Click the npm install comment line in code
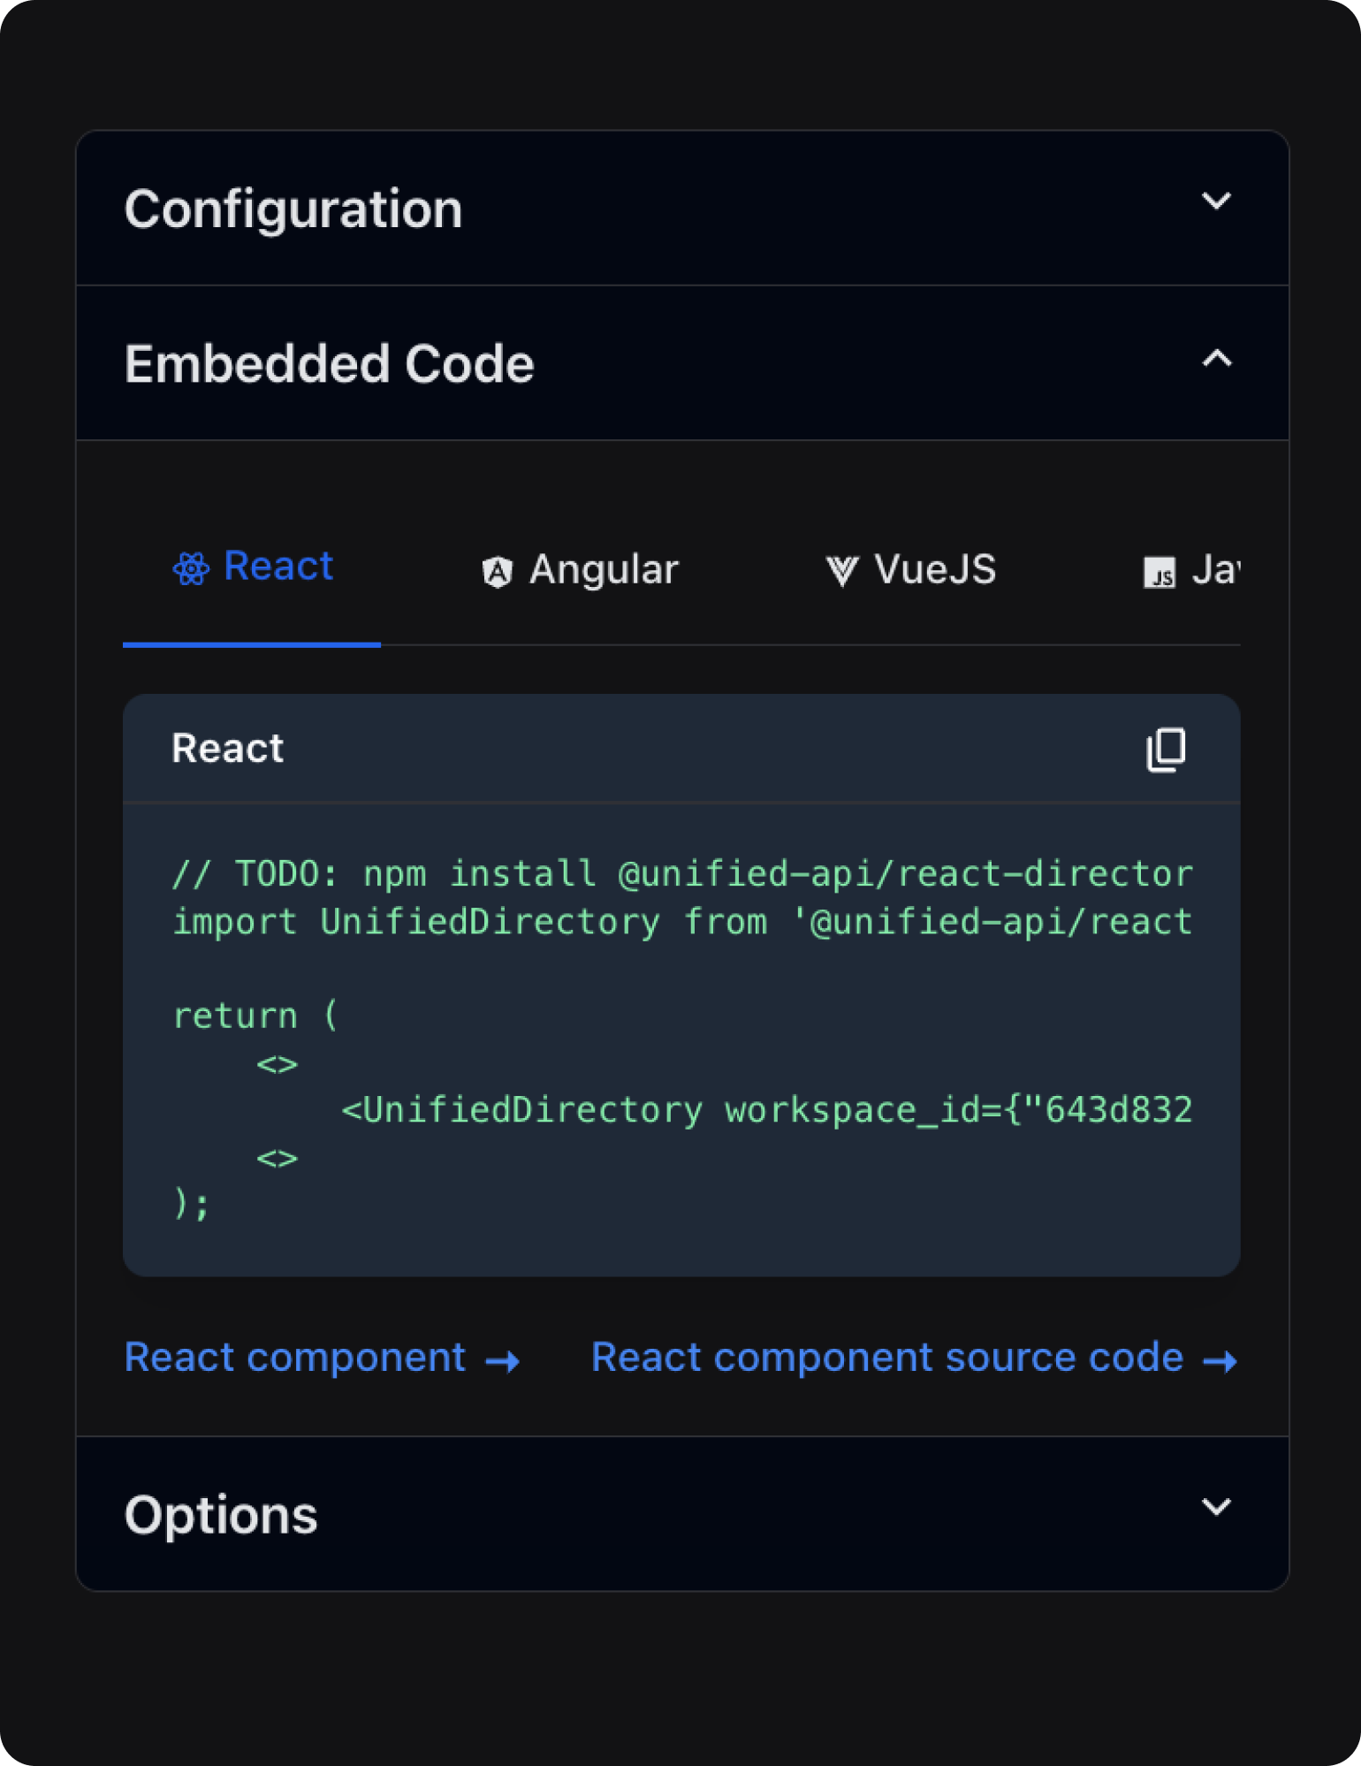 681,874
